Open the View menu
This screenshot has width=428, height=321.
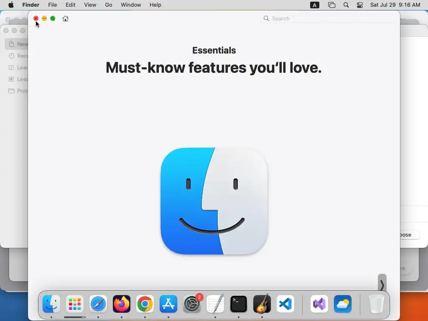pyautogui.click(x=90, y=5)
